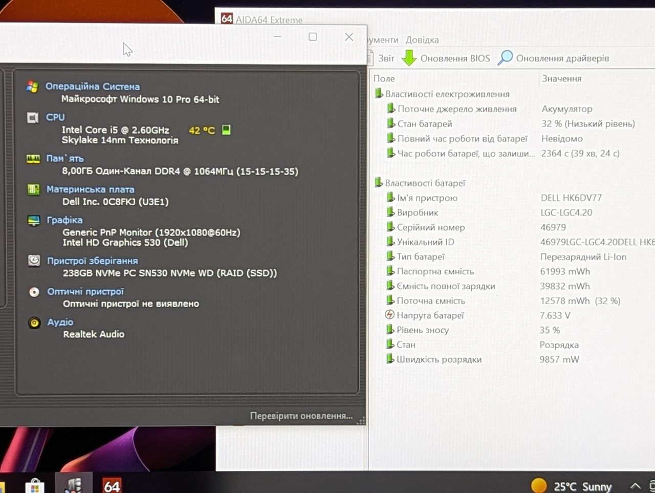Open Оновлення BIOS from the toolbar
655x493 pixels.
coord(446,58)
